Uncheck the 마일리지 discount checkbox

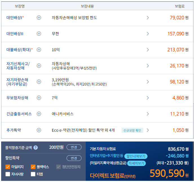(8, 167)
